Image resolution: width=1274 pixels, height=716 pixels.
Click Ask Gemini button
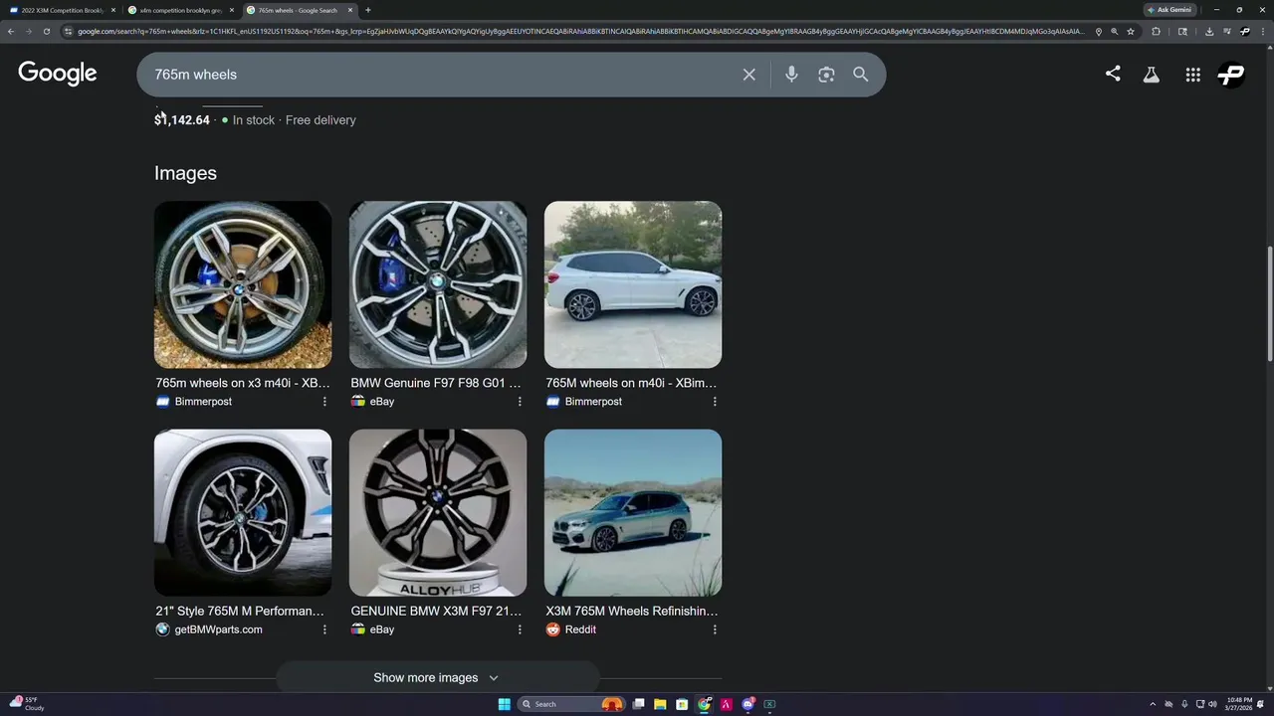1168,10
